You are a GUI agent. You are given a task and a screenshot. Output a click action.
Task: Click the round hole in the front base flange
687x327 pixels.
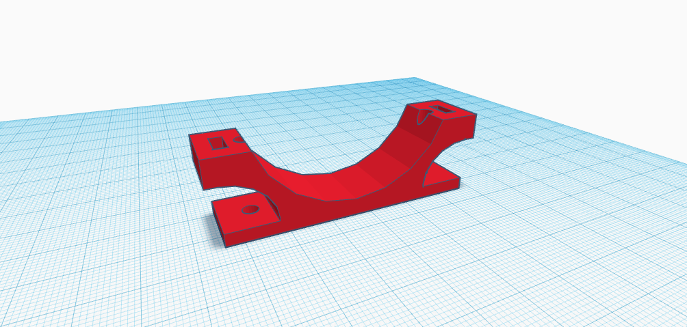[251, 209]
